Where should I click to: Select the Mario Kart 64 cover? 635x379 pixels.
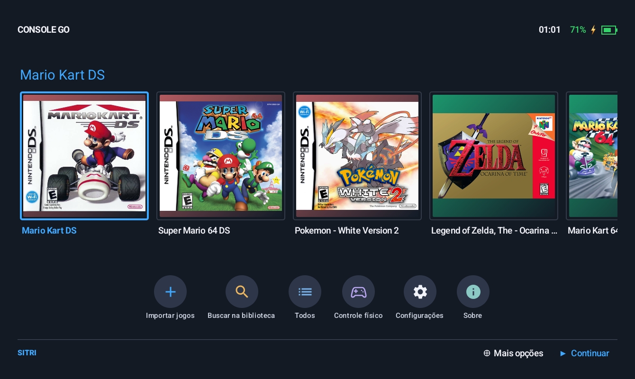click(x=592, y=156)
